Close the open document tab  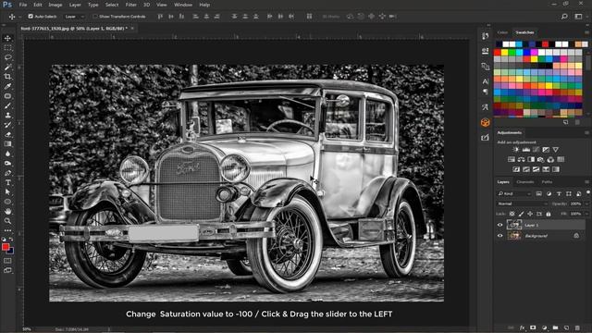[x=132, y=29]
